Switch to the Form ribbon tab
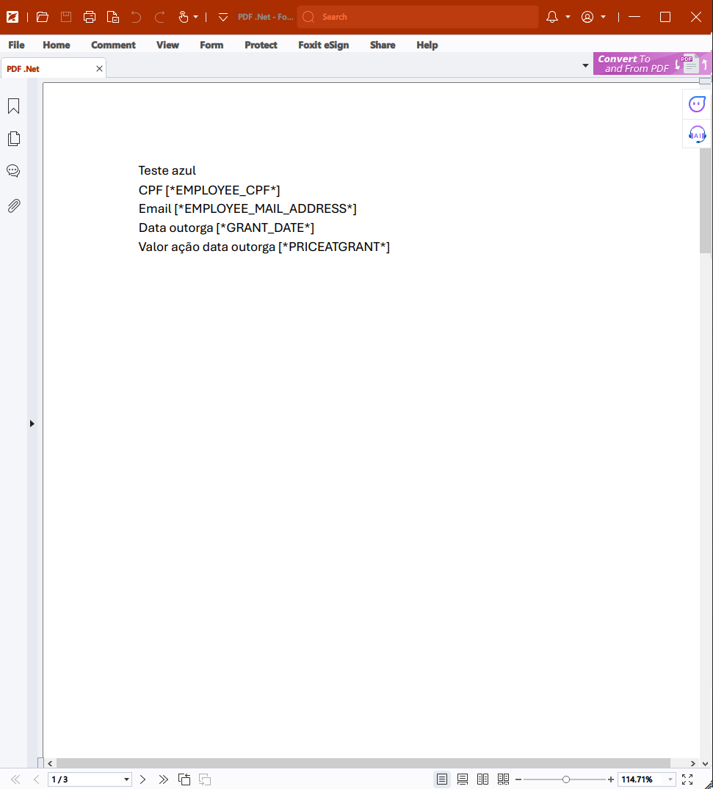The image size is (713, 789). point(211,45)
